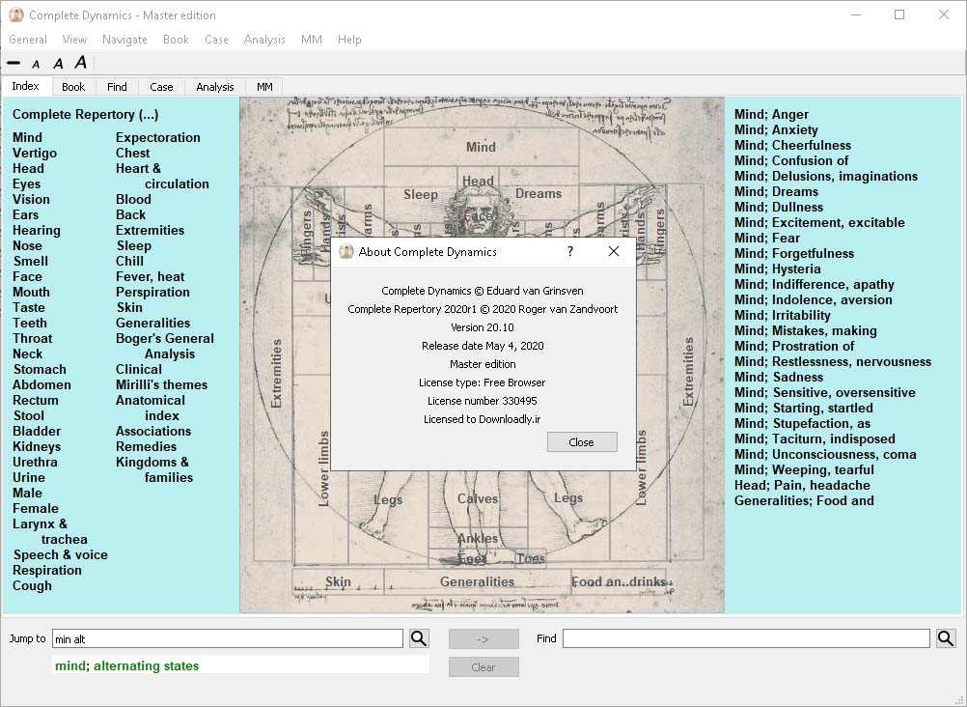
Task: Open the View menu
Action: click(x=74, y=40)
